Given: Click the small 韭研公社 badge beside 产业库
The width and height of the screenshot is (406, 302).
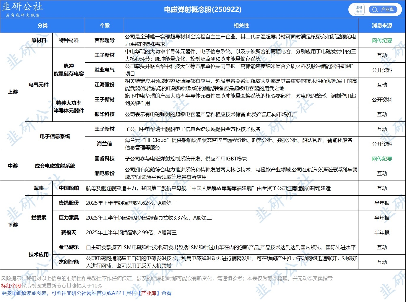Looking at the screenshot, I should coord(359,9).
